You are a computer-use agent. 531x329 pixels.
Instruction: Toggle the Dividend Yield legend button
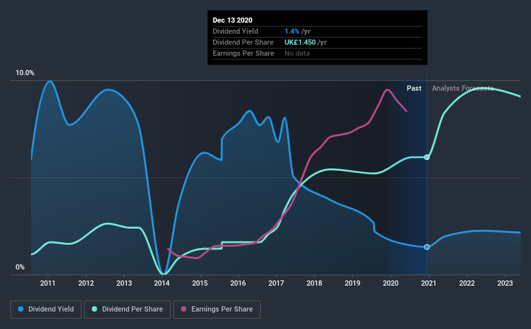coord(46,310)
